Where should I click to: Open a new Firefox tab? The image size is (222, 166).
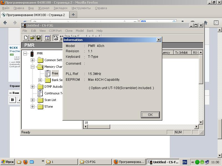73,15
